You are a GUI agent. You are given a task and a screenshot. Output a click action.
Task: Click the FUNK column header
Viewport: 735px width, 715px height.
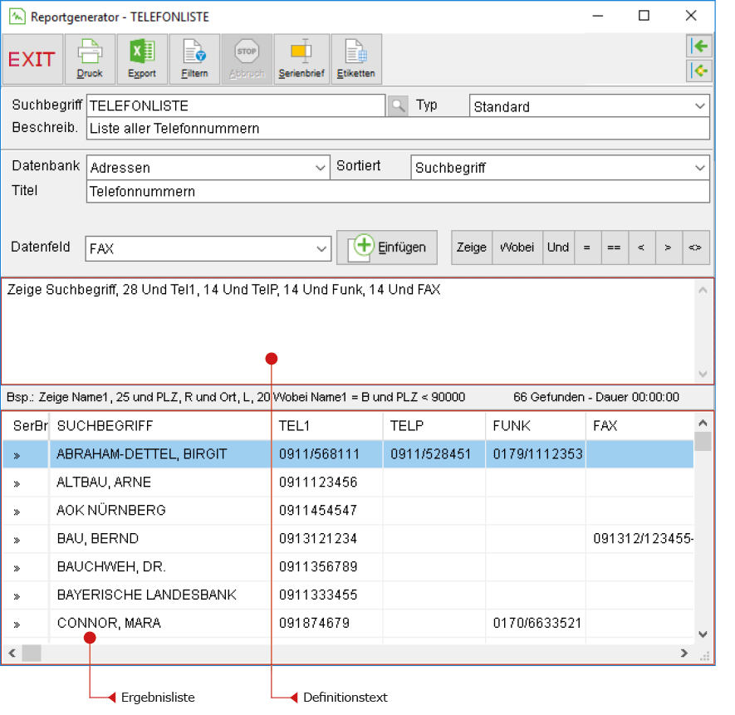click(536, 426)
